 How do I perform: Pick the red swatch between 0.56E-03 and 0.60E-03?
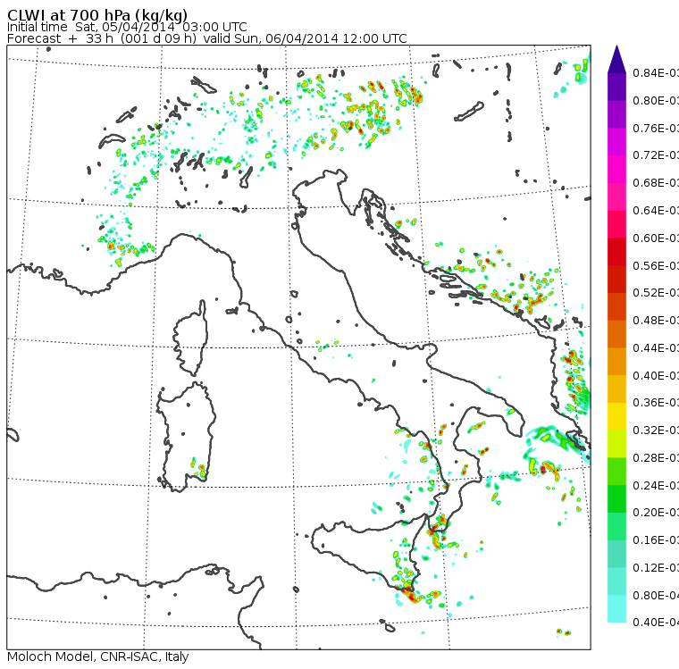616,252
